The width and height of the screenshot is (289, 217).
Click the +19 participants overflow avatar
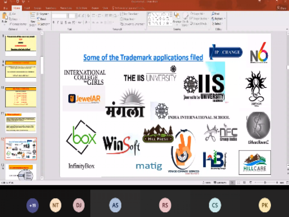coord(33,205)
